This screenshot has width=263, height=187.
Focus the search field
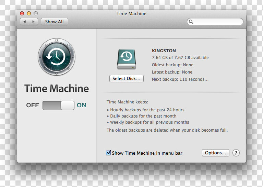click(x=215, y=22)
